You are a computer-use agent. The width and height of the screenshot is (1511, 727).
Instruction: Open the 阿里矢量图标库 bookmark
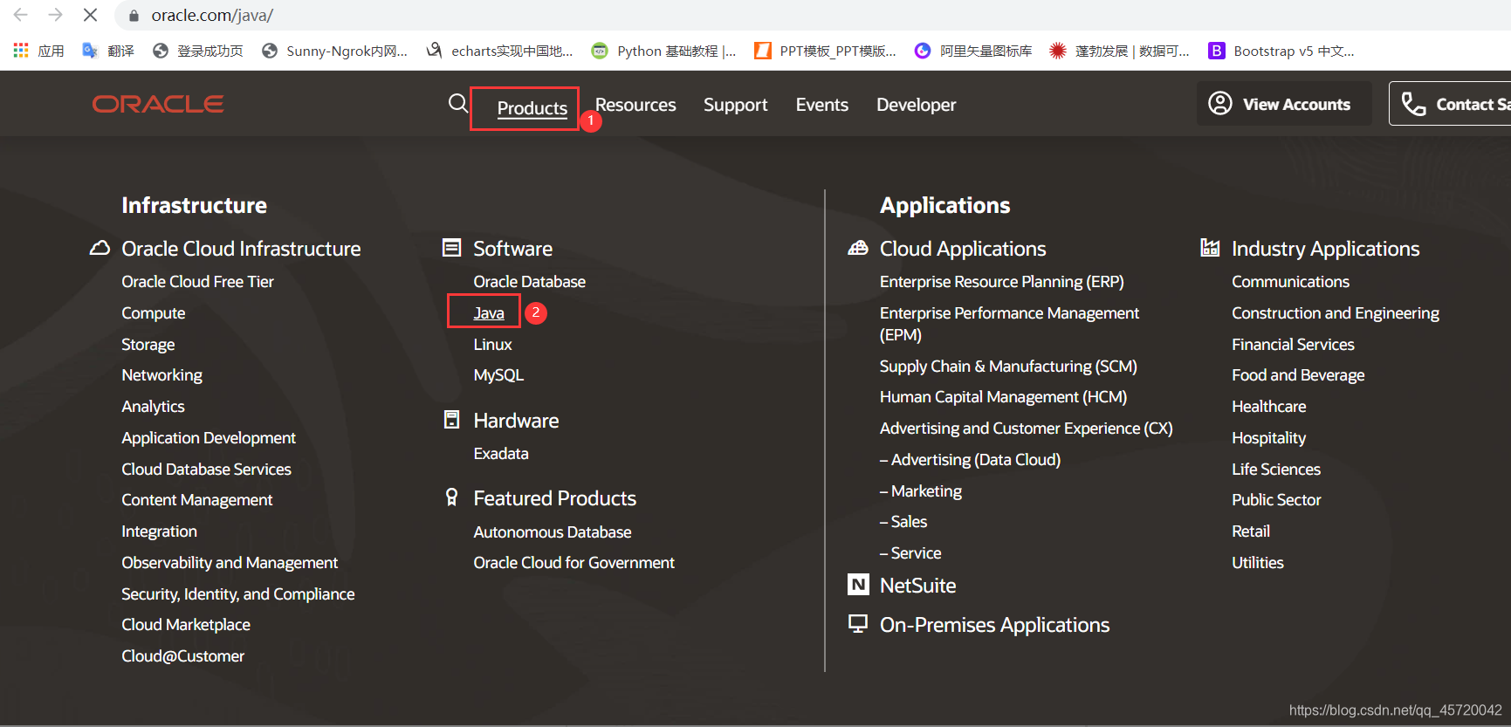click(x=972, y=51)
